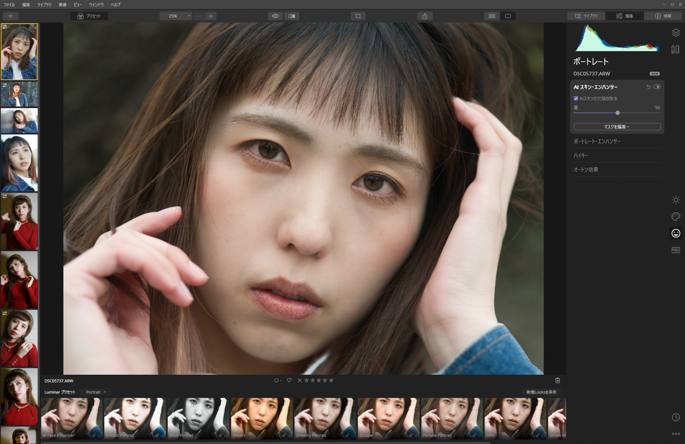The height and width of the screenshot is (444, 685).
Task: Select the Essentials sun tool icon
Action: pos(676,200)
